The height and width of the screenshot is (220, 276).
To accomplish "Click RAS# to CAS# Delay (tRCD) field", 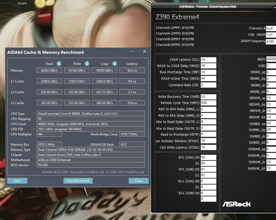I will point(208,66).
